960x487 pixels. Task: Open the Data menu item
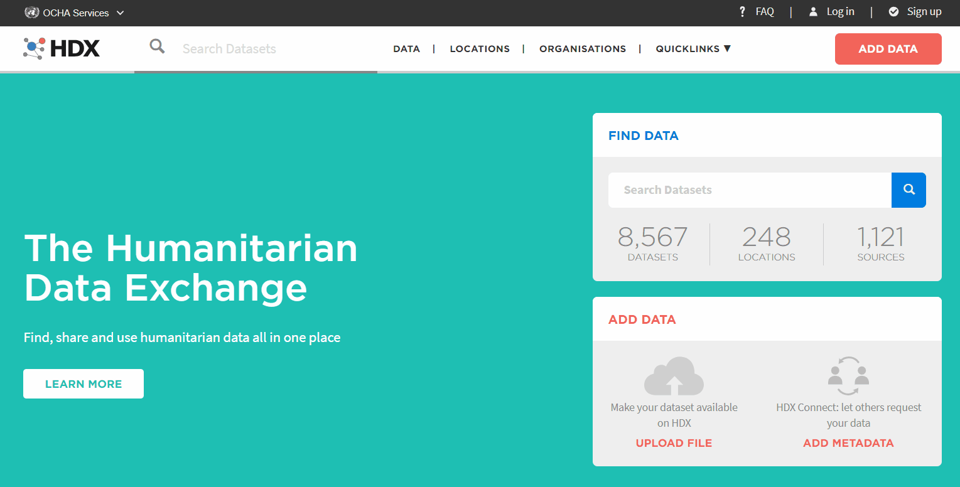tap(406, 49)
